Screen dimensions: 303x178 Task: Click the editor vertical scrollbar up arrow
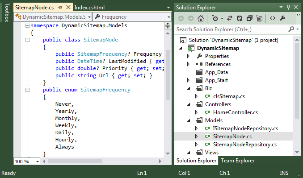click(x=168, y=33)
